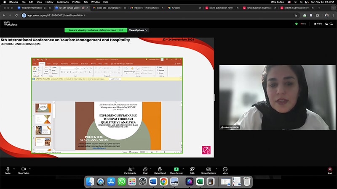337x189 pixels.
Task: Open the View layout menu
Action: click(x=318, y=24)
